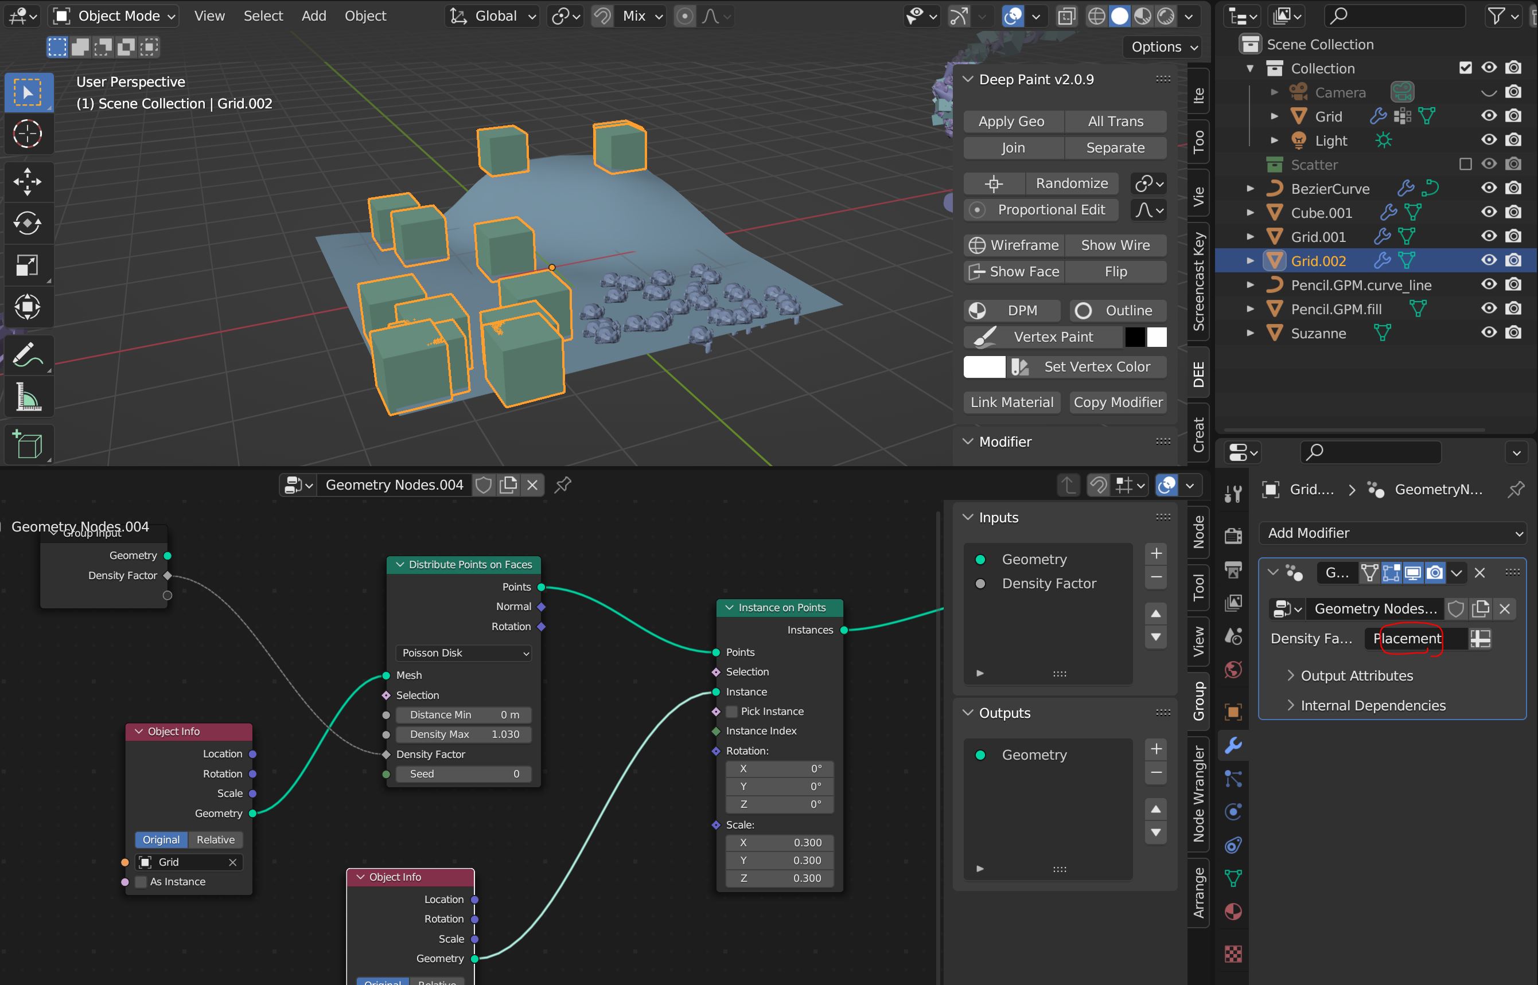Hide Suzanne with its eye icon
The height and width of the screenshot is (985, 1538).
pos(1489,333)
